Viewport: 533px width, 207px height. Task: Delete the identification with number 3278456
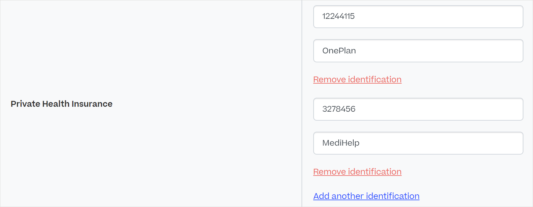coord(357,172)
